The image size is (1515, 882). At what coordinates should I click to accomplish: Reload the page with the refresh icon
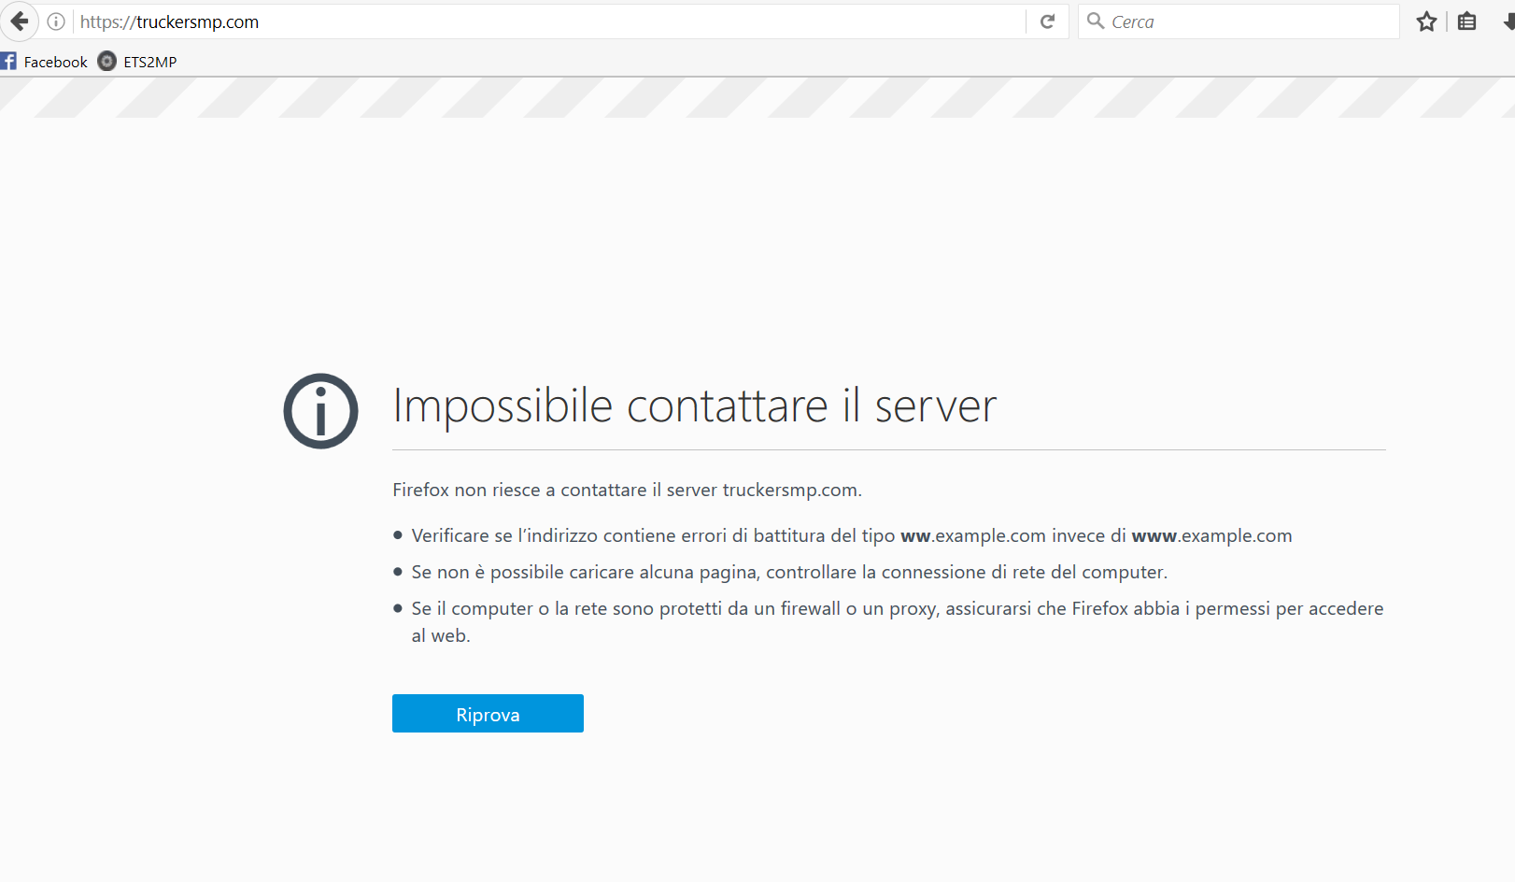(1047, 21)
